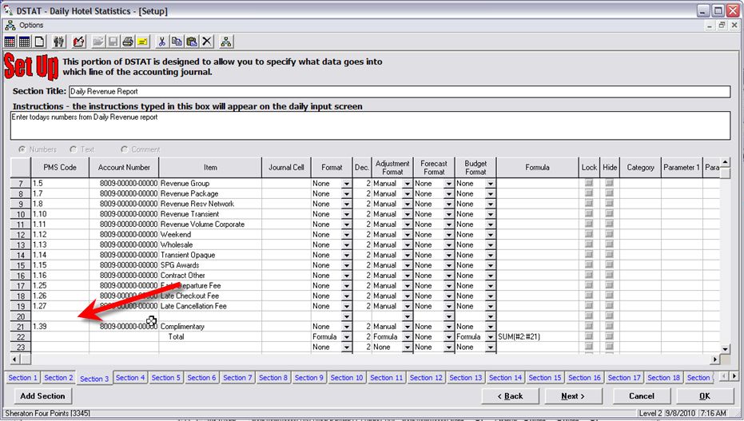Toggle Lock checkbox for Complimentary row
Image resolution: width=744 pixels, height=421 pixels.
point(589,326)
